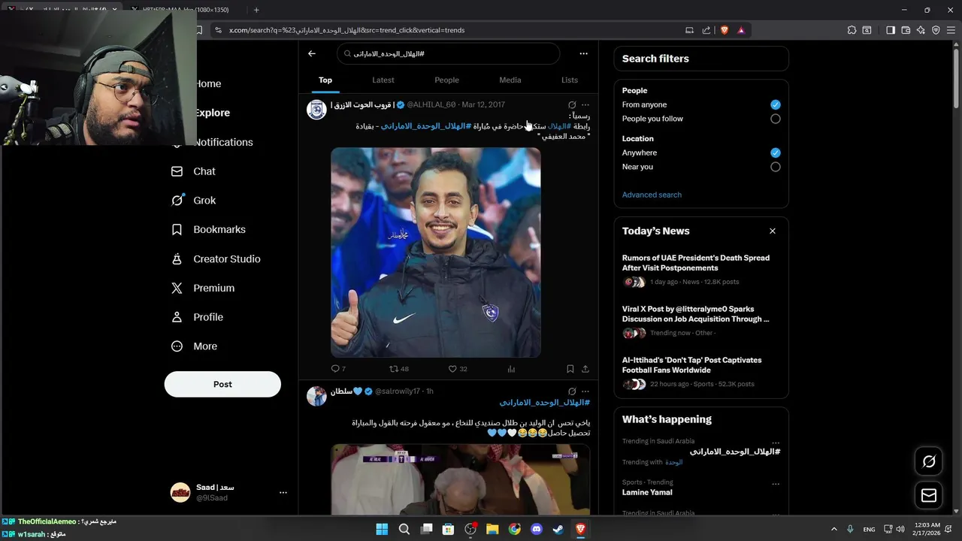Screen dimensions: 962x541
Task: Switch to the People tab
Action: point(446,80)
